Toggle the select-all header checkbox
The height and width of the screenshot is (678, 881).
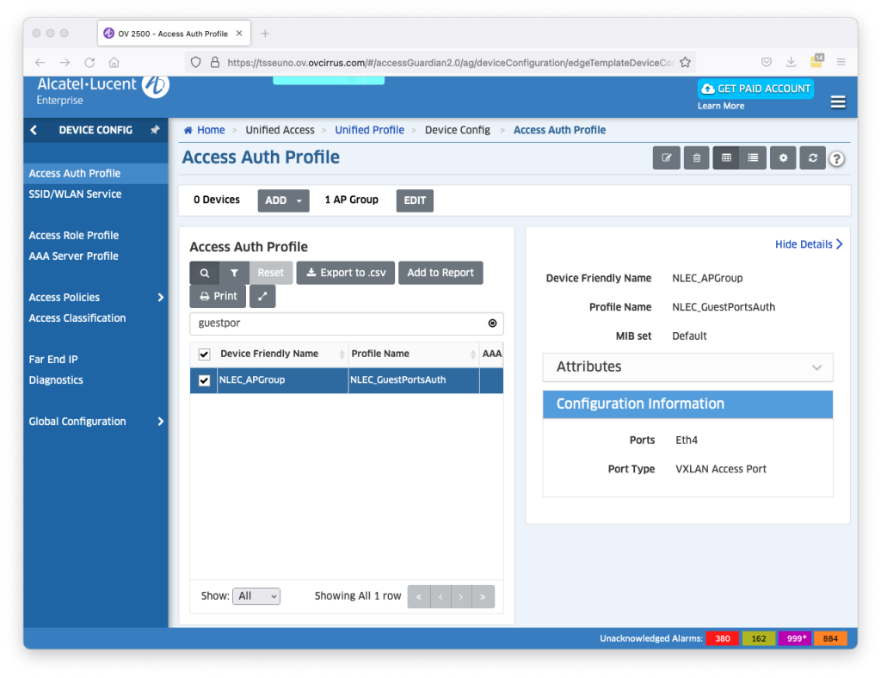click(x=204, y=354)
